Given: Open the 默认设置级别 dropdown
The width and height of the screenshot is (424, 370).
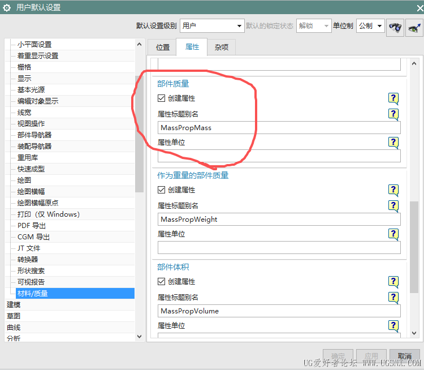Looking at the screenshot, I should click(x=212, y=26).
